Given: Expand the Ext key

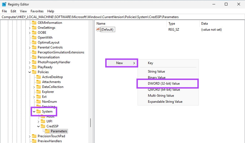Looking at the screenshot, I should pyautogui.click(x=34, y=97).
